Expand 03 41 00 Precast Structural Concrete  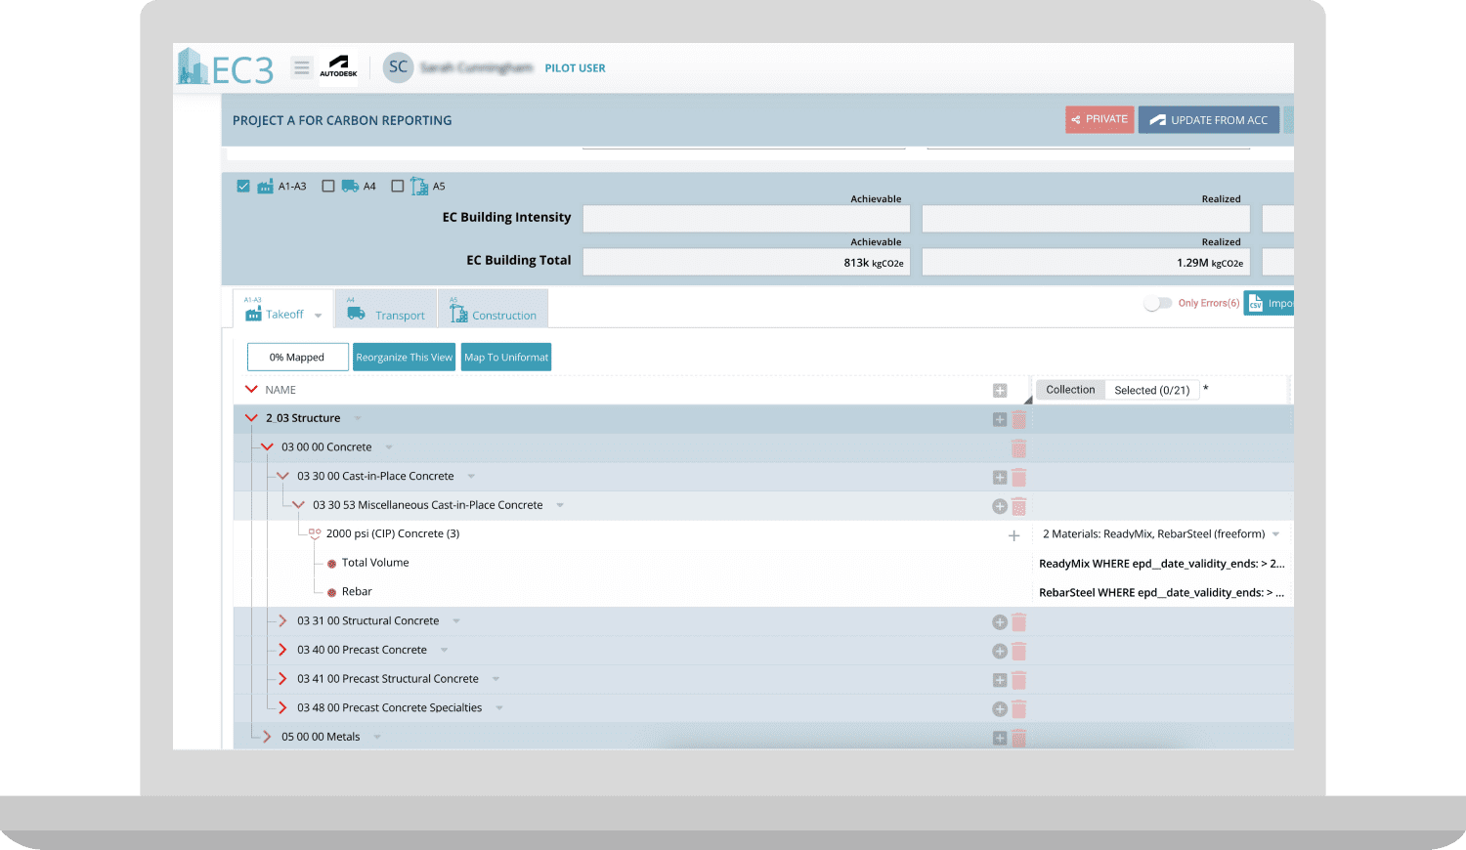[282, 679]
